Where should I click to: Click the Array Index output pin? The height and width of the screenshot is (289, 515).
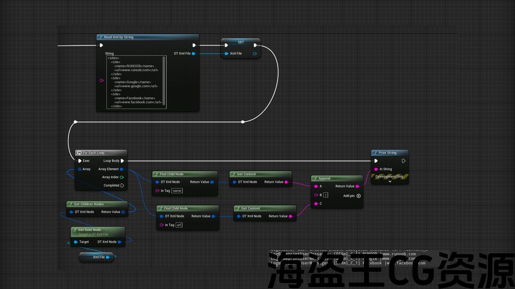[122, 177]
